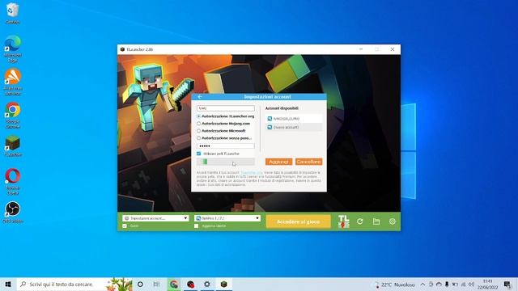Viewport: 518px width, 291px height.
Task: Open the red ladybug app on taskbar
Action: (x=191, y=284)
